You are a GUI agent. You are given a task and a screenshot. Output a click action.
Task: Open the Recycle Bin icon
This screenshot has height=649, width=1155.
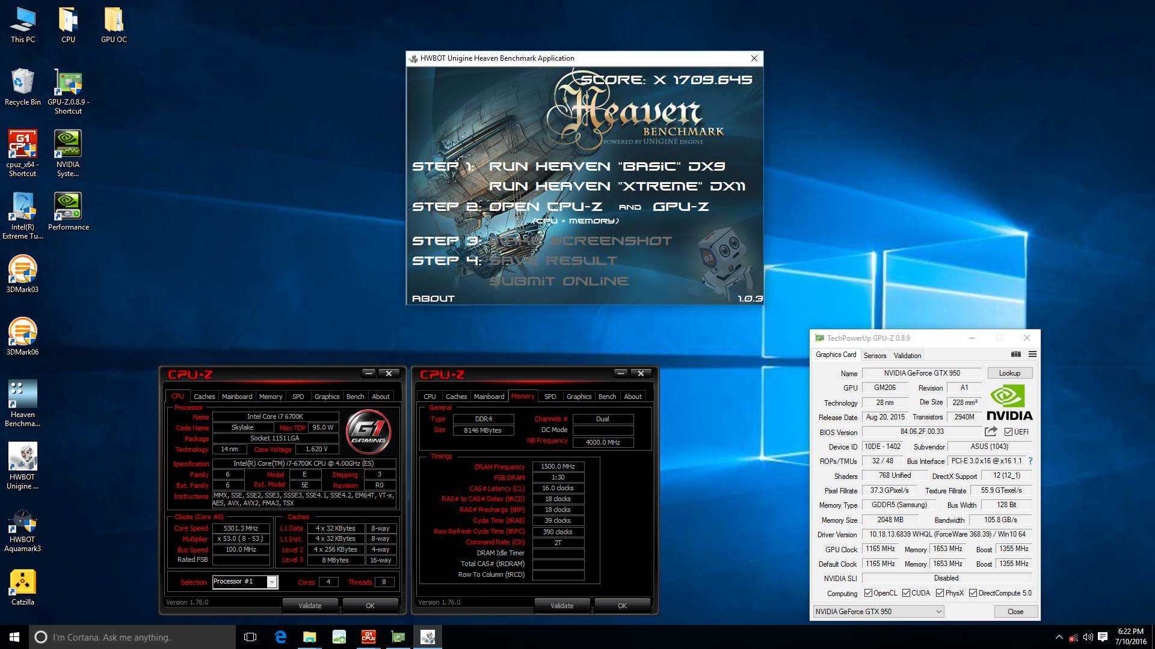pyautogui.click(x=23, y=87)
